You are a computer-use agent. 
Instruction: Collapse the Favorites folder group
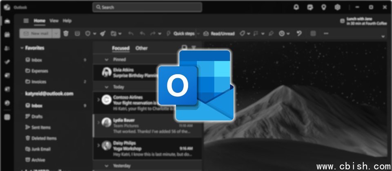[x=22, y=48]
